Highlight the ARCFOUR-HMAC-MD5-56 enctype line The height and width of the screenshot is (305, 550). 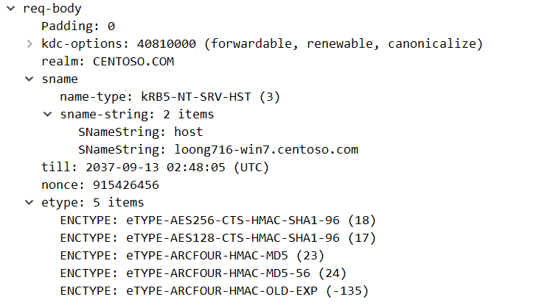pos(203,273)
